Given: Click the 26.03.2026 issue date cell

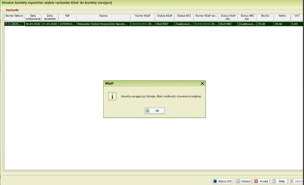Looking at the screenshot, I should coord(33,24).
